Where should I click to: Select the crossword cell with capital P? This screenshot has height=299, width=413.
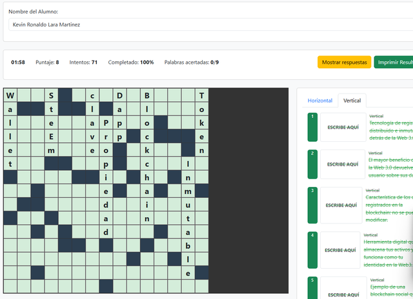click(106, 123)
